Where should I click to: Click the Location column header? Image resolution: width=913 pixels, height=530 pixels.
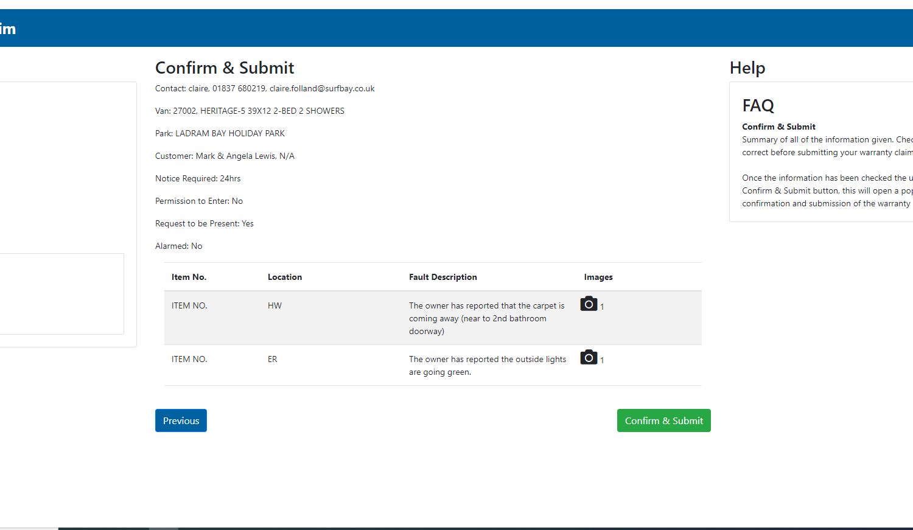[285, 277]
